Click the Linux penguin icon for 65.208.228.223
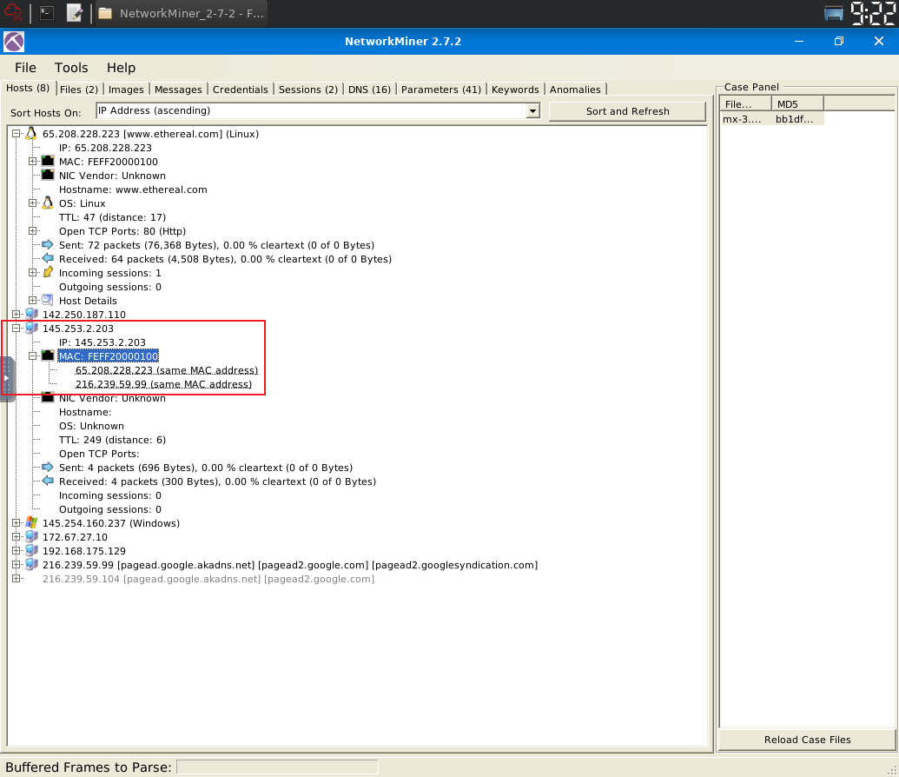The width and height of the screenshot is (899, 777). 31,133
